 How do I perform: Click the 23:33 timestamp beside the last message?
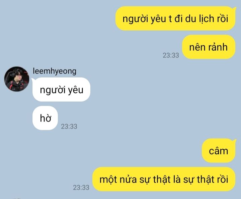81,188
